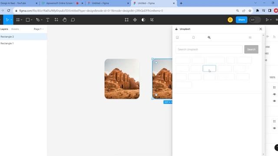Open the Unsplash plugin menu icon
The width and height of the screenshot is (278, 156).
coord(250,37)
